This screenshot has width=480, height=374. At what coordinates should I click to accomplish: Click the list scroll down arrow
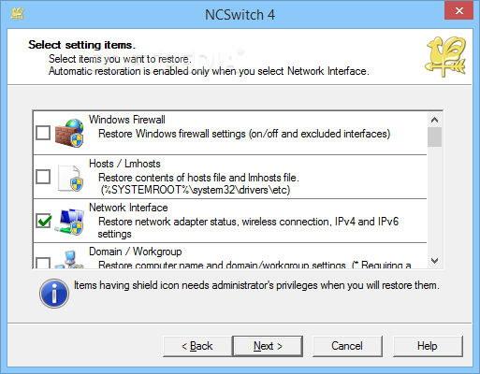[x=434, y=261]
